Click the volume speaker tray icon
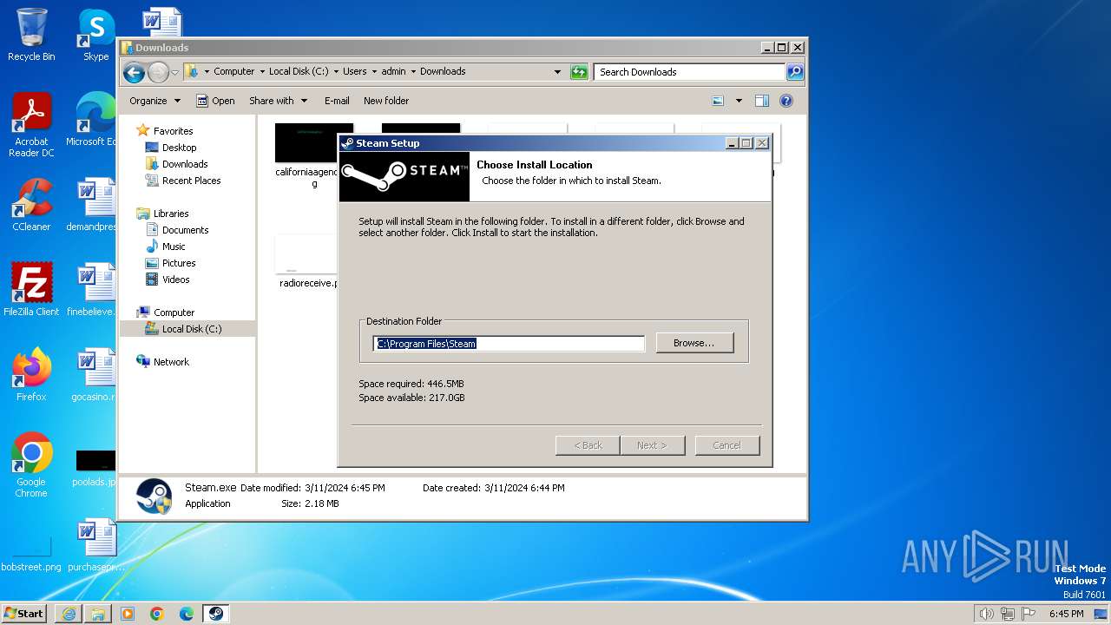 point(986,614)
